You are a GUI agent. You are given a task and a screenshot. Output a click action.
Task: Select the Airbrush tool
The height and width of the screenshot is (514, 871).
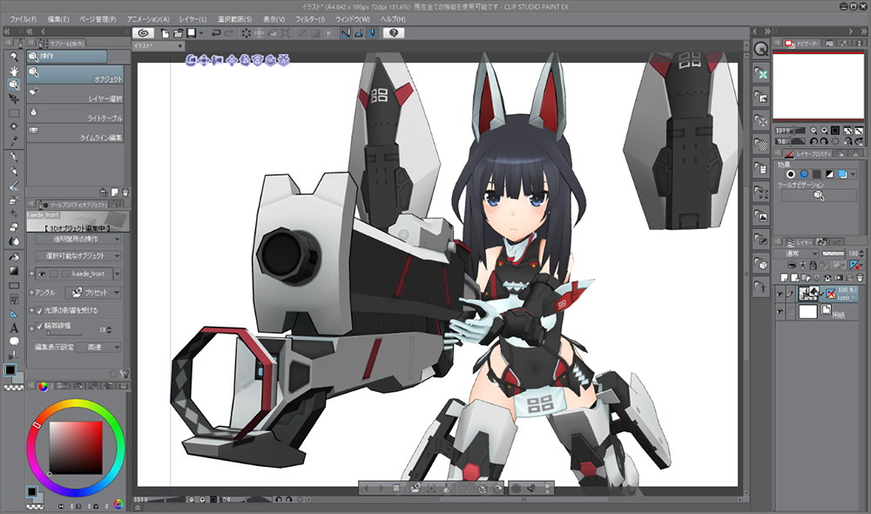click(x=14, y=200)
